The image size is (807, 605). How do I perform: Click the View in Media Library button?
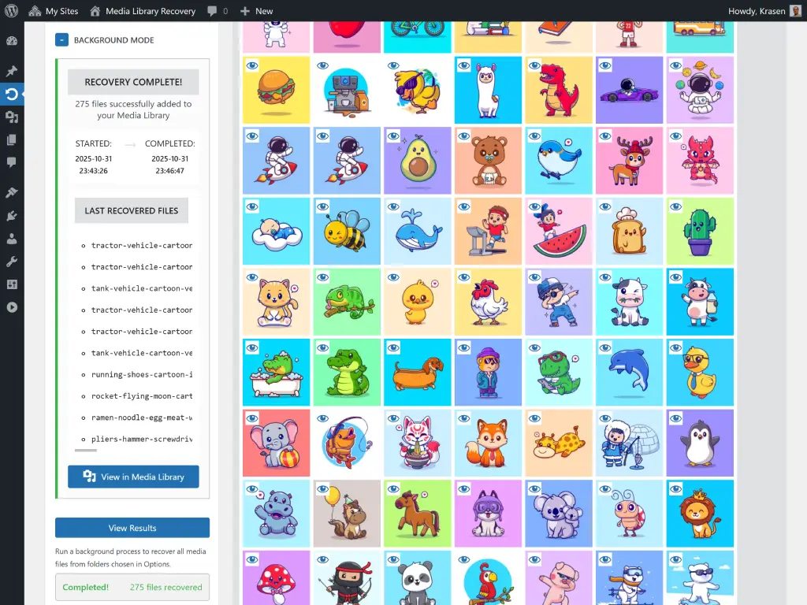pyautogui.click(x=132, y=477)
